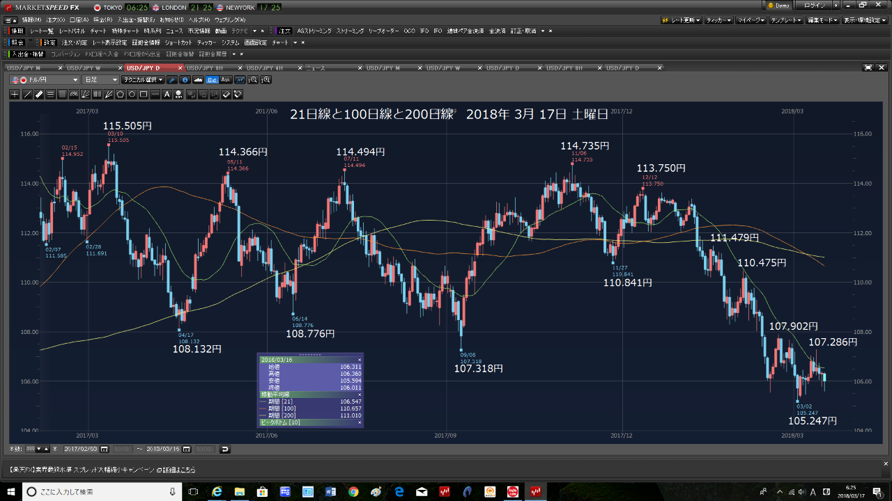Select the trendline drawing tool
892x501 pixels.
[28, 94]
